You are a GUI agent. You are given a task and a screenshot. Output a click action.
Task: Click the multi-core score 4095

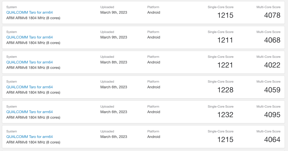click(272, 115)
